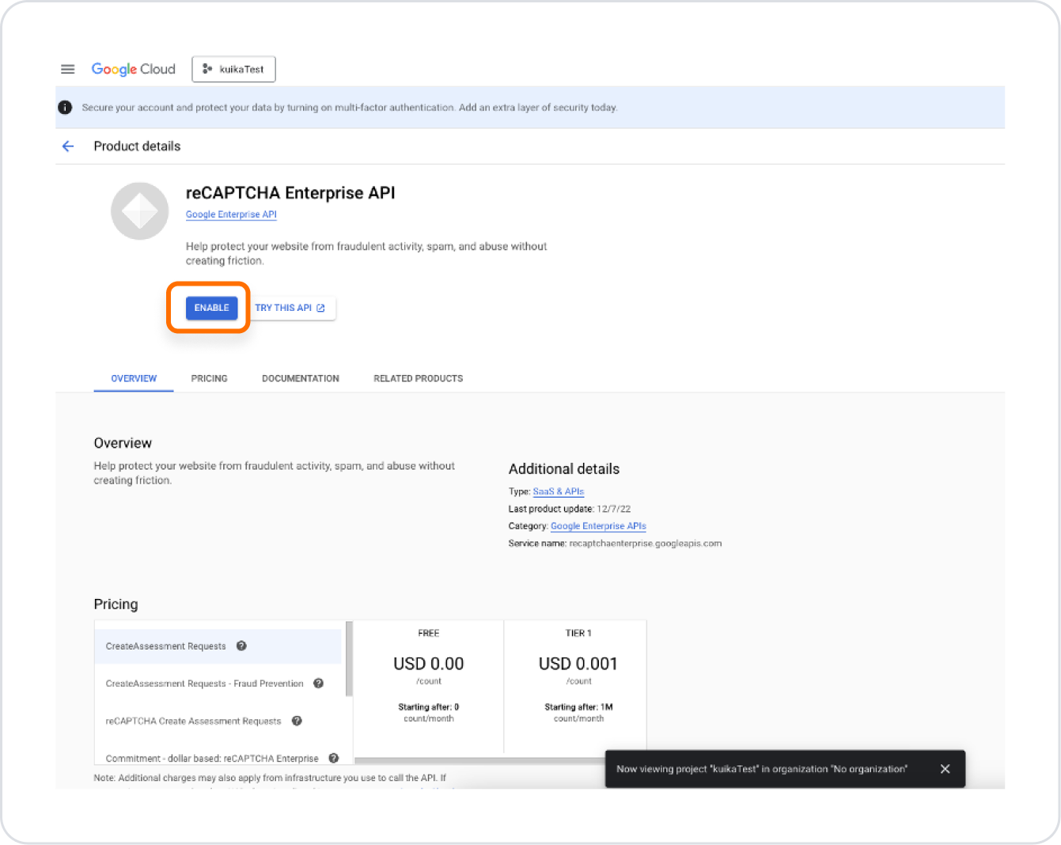1061x845 pixels.
Task: Click the Additional details heading
Action: [x=564, y=469]
